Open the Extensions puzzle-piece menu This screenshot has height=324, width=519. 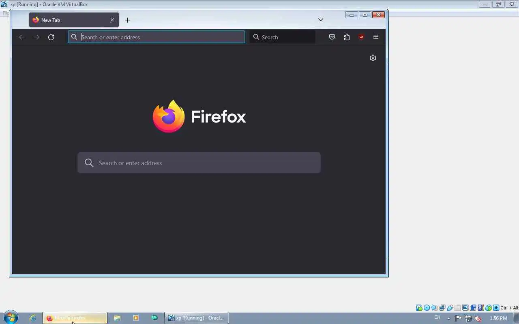click(347, 37)
